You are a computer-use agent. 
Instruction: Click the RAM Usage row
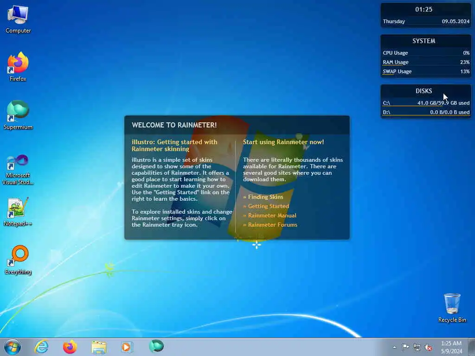(426, 63)
